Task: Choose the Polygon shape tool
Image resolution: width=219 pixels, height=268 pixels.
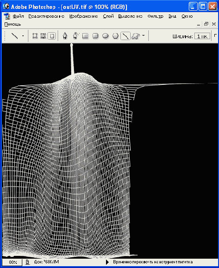Action: (116, 36)
